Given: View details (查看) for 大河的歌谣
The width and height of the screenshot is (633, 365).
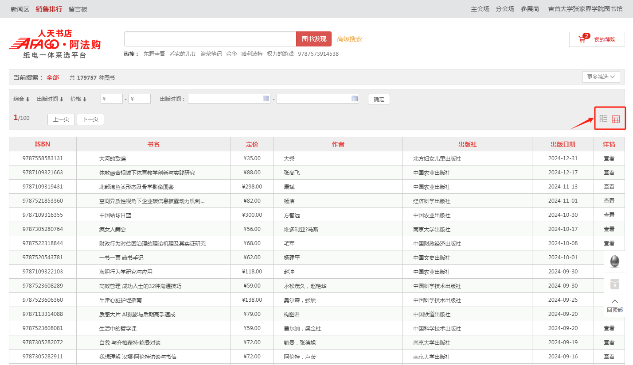Looking at the screenshot, I should (609, 158).
